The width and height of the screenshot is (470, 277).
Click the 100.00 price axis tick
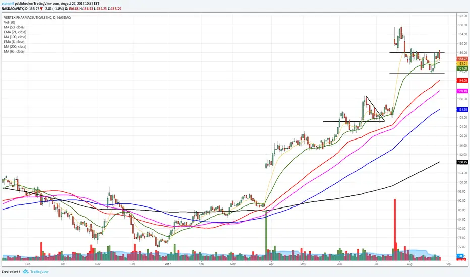click(462, 182)
